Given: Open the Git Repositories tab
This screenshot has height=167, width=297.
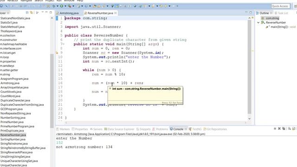Looking at the screenshot, I should [x=215, y=129].
